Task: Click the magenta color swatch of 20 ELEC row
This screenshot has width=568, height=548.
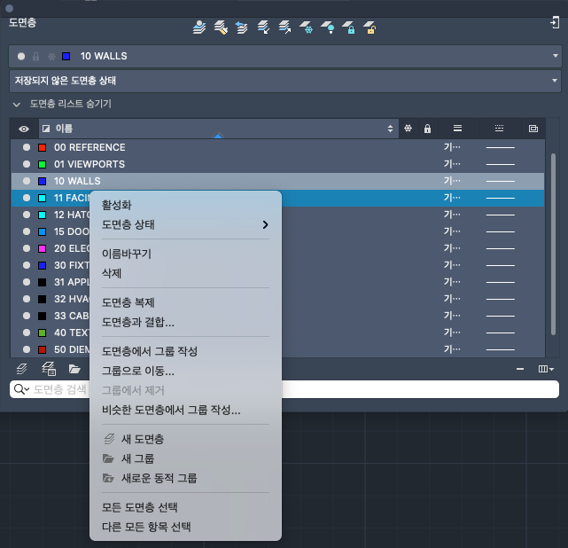Action: point(42,248)
